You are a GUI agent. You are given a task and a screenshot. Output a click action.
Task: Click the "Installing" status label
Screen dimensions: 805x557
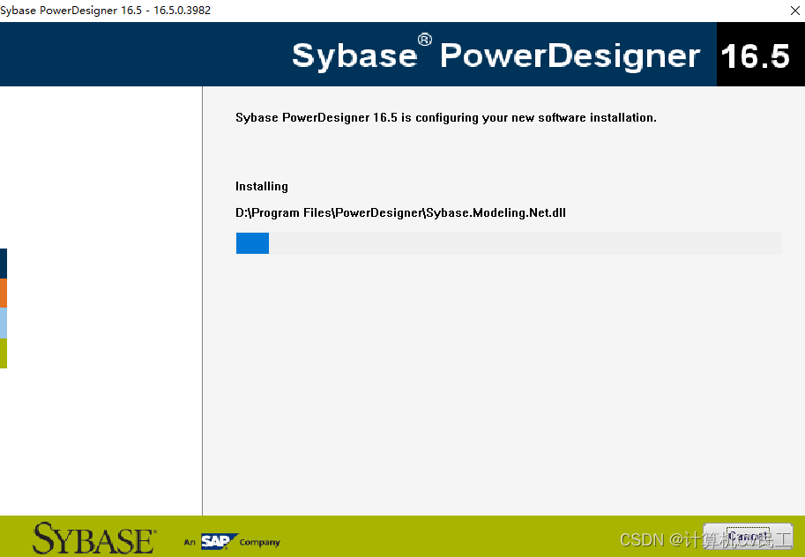pos(261,186)
